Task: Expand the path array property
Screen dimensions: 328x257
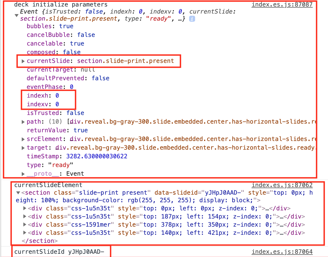Action: [23, 122]
